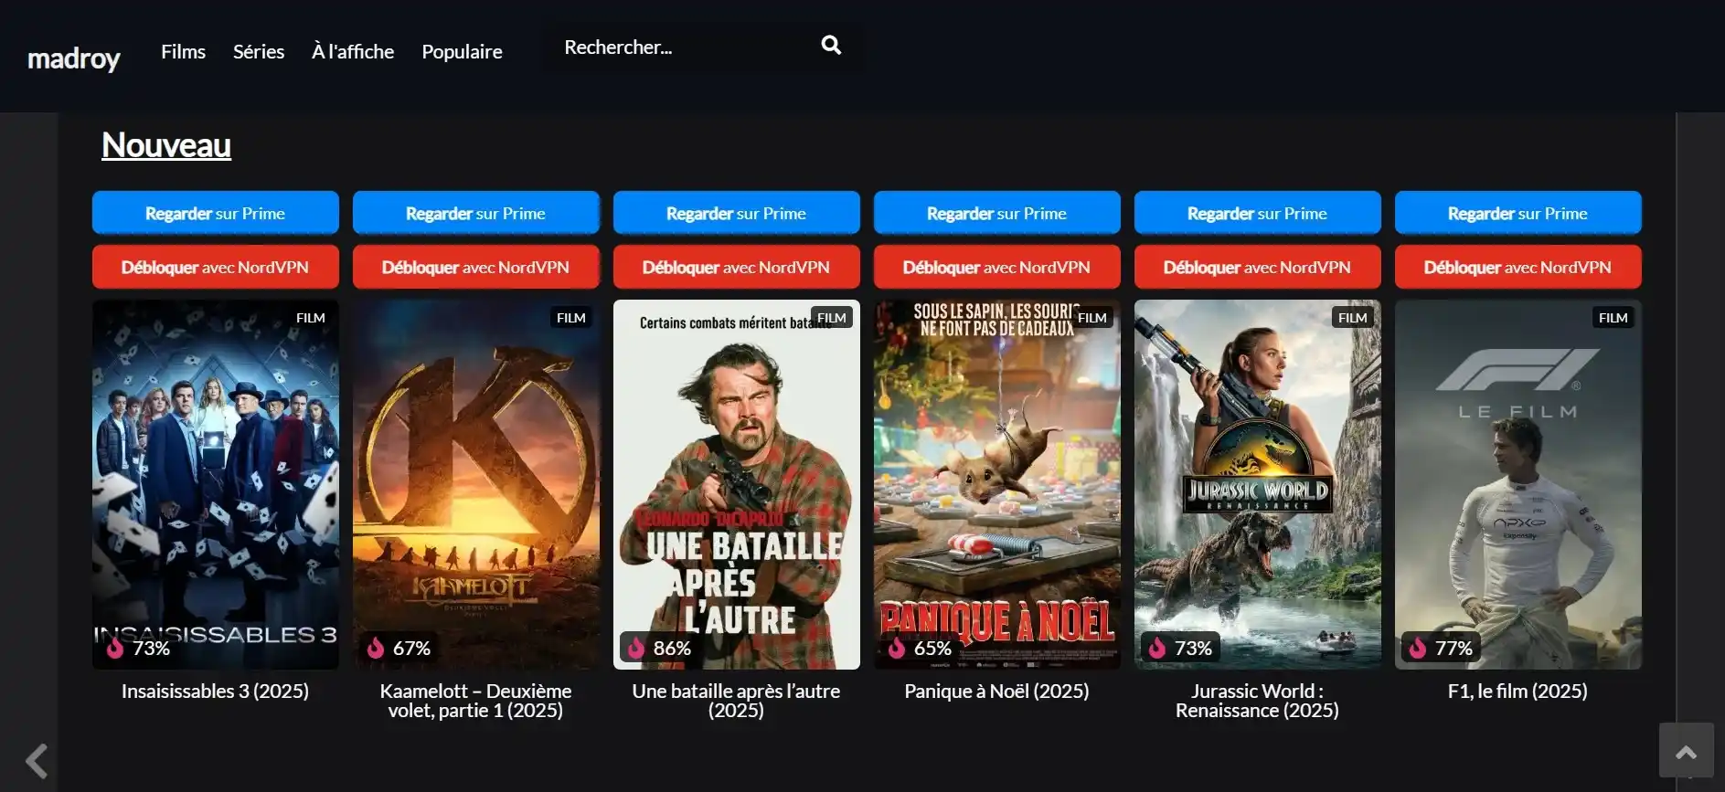Click the flame rating on Jurassic World poster
This screenshot has height=792, width=1725.
(1158, 648)
